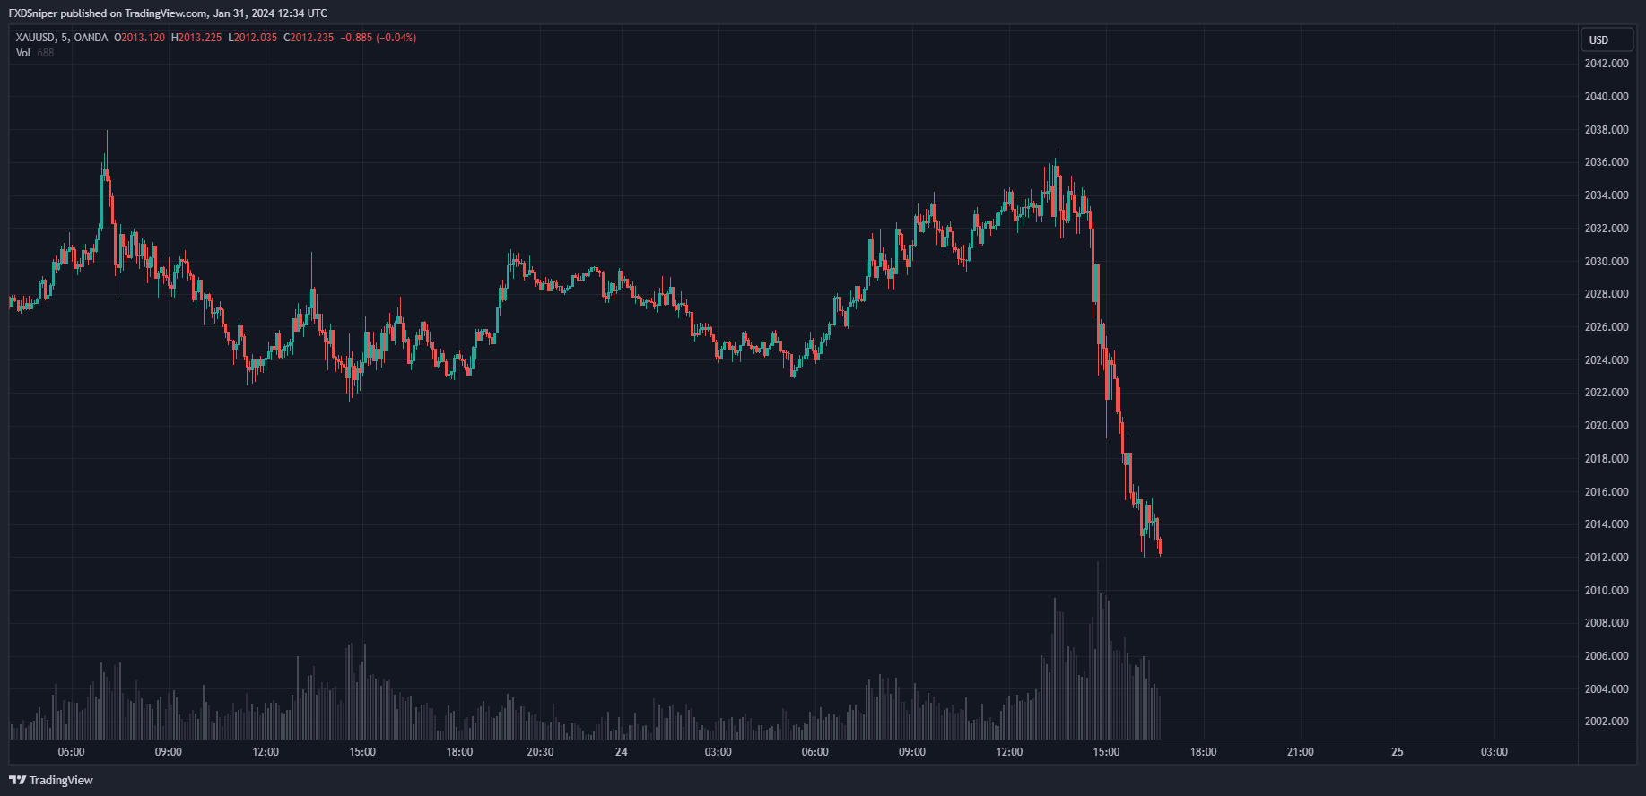This screenshot has width=1646, height=796.
Task: Click the TradingView logo icon
Action: (17, 780)
